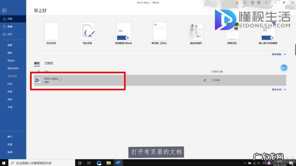Expand hidden system tray icons chevron
Image resolution: width=296 pixels, height=166 pixels.
click(x=245, y=163)
